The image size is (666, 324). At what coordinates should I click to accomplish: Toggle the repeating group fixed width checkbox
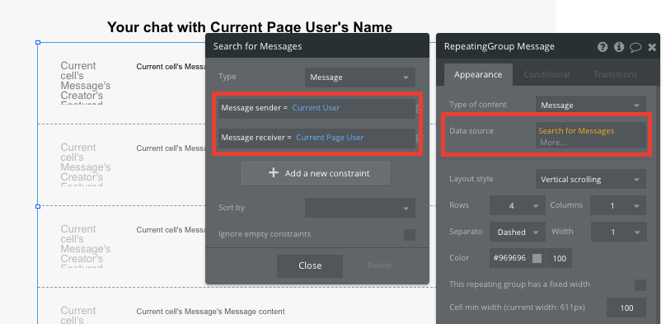click(x=640, y=285)
